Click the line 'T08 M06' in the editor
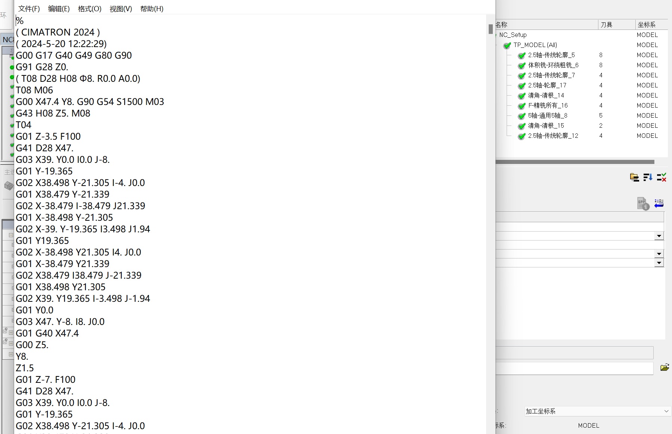The width and height of the screenshot is (672, 434). (34, 90)
